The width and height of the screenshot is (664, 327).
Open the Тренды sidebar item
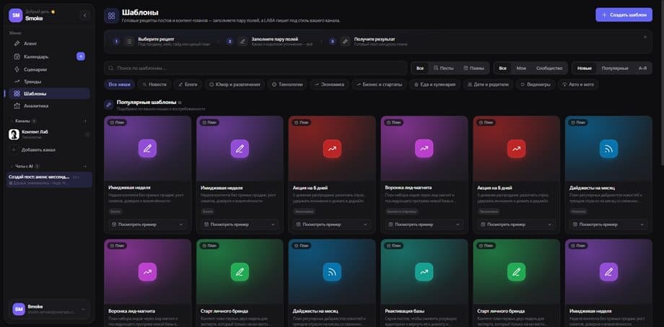point(49,82)
